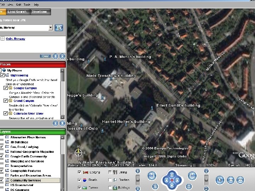Uncheck the Colorado River View checkbox
This screenshot has width=255, height=191.
6,113
